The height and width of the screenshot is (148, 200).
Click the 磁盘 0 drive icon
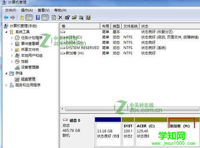coord(65,120)
